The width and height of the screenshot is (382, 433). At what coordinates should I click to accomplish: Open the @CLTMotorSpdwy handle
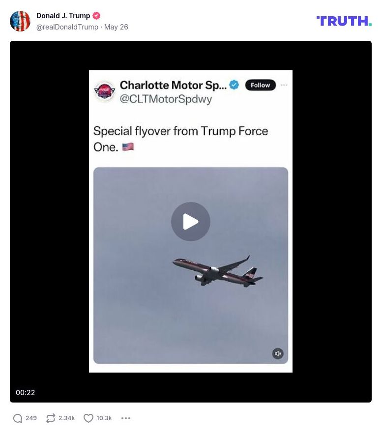coord(166,99)
